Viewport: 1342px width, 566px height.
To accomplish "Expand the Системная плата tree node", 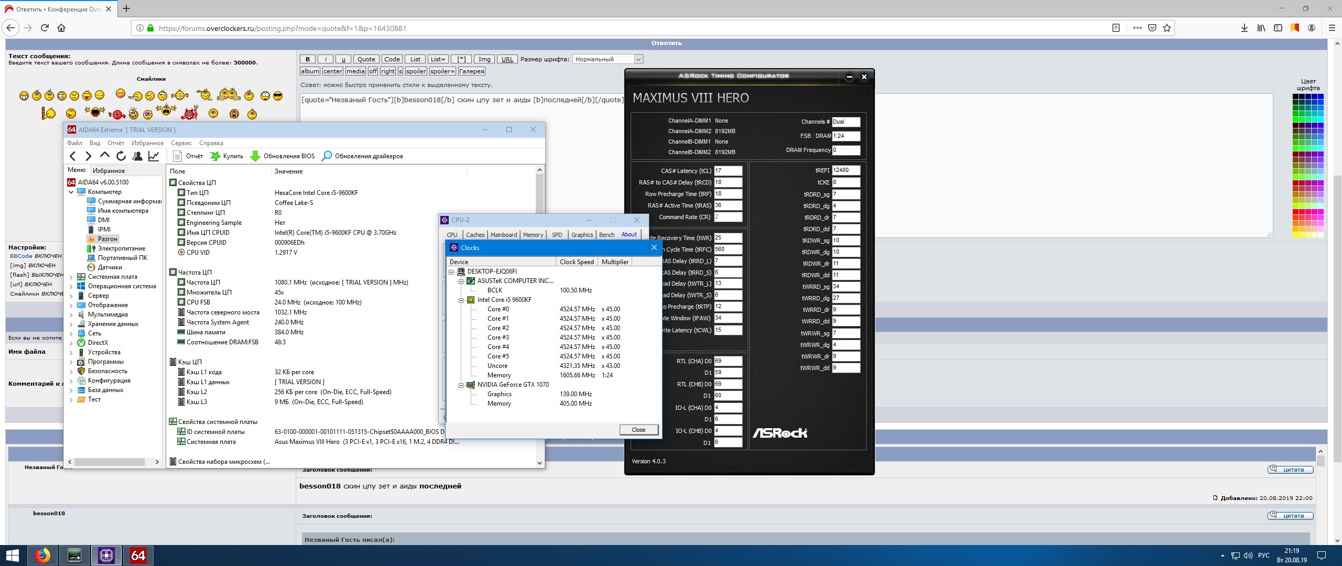I will point(71,277).
